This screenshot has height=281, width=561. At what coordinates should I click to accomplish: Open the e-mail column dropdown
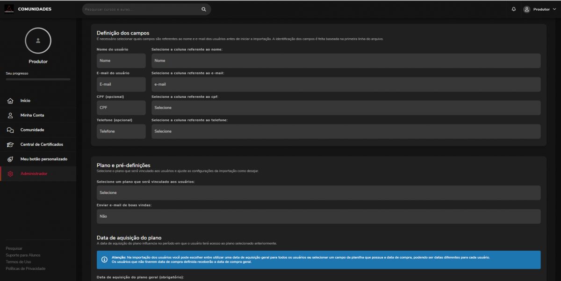(x=345, y=84)
